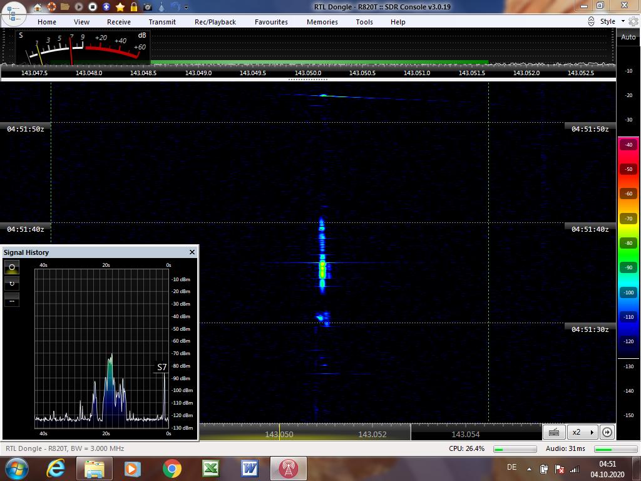Open the Home ribbon tab
Viewport: 641px width, 481px height.
click(47, 22)
